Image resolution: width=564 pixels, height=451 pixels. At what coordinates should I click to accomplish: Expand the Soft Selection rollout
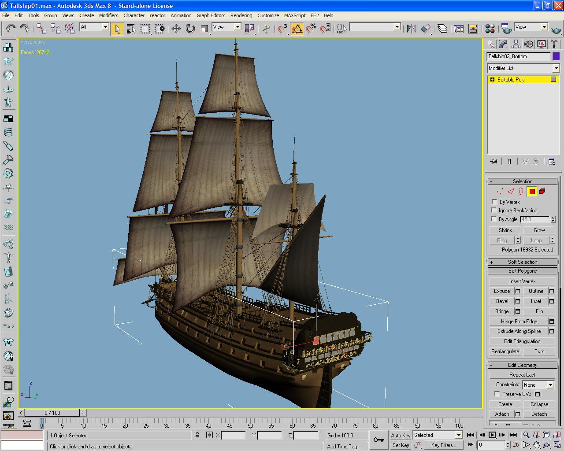[523, 262]
